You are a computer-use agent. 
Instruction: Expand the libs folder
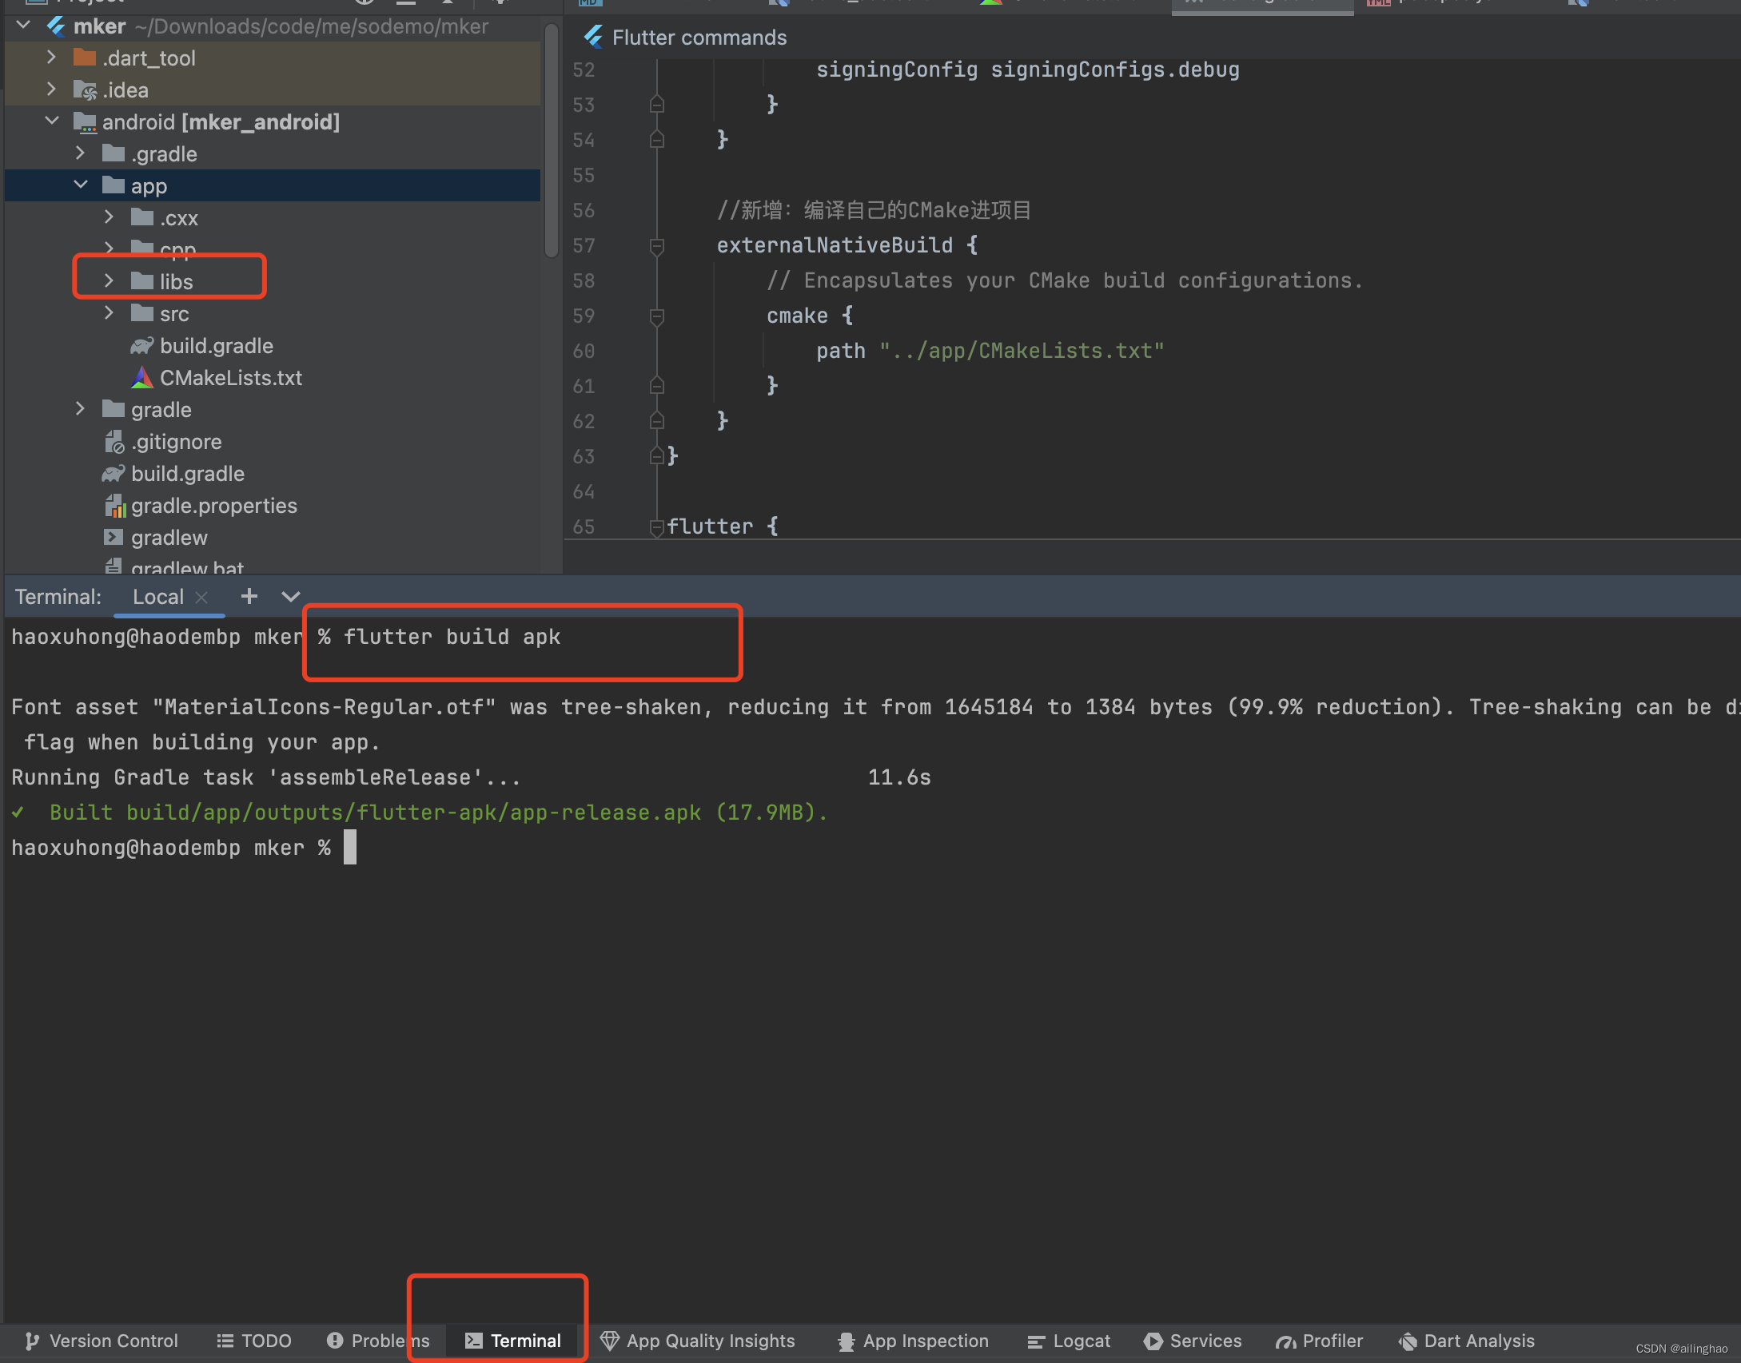coord(110,281)
